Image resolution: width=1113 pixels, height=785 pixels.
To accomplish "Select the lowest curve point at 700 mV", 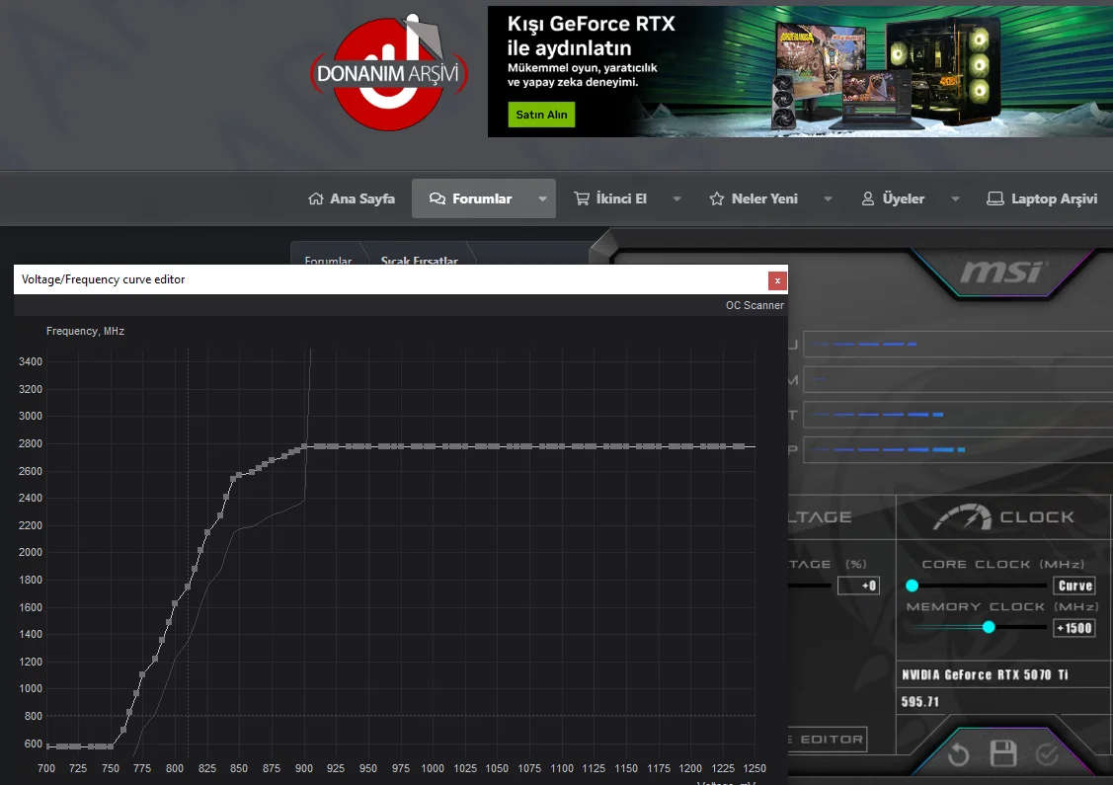I will point(46,746).
